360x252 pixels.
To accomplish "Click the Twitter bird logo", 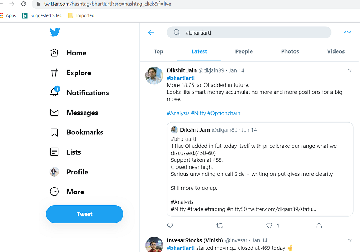I will [x=55, y=33].
